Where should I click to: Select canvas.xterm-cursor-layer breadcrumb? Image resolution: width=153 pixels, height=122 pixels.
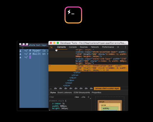(x=107, y=88)
